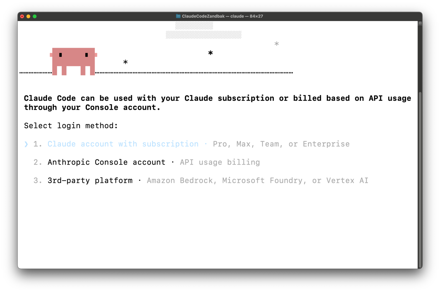The width and height of the screenshot is (440, 292).
Task: Click the green zoom window button
Action: [x=35, y=16]
